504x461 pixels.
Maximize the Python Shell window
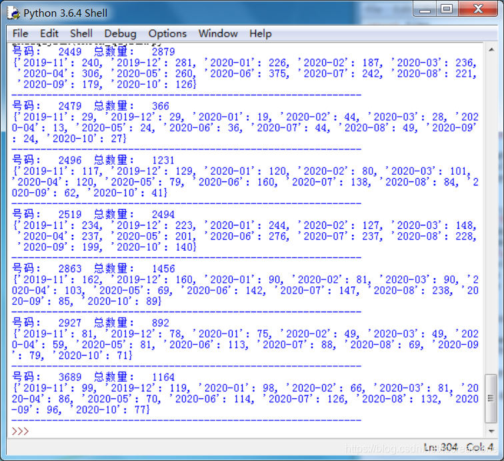tap(447, 9)
